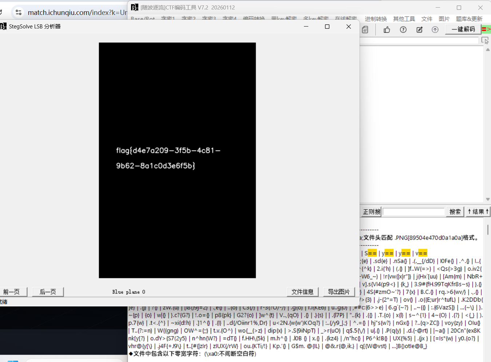Open the 文件 menu
Viewport: 491px width, 362px height.
click(x=427, y=19)
